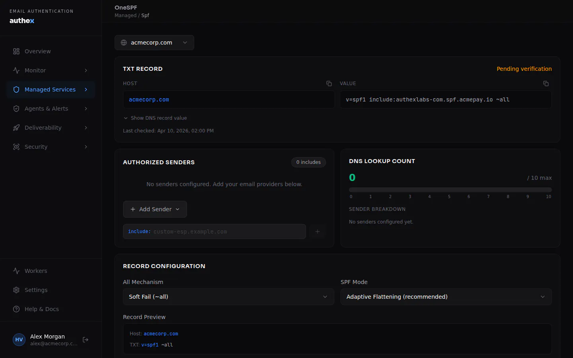Image resolution: width=573 pixels, height=358 pixels.
Task: Expand the Security submenu chevron
Action: click(86, 147)
